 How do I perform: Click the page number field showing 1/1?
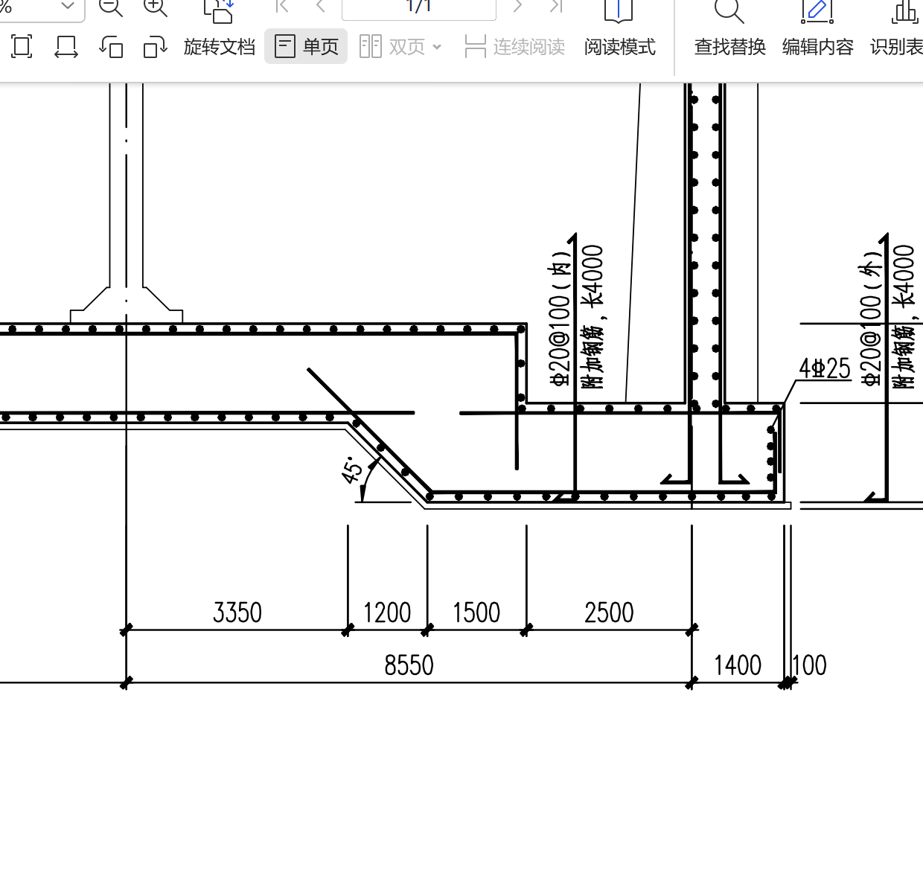(x=419, y=7)
